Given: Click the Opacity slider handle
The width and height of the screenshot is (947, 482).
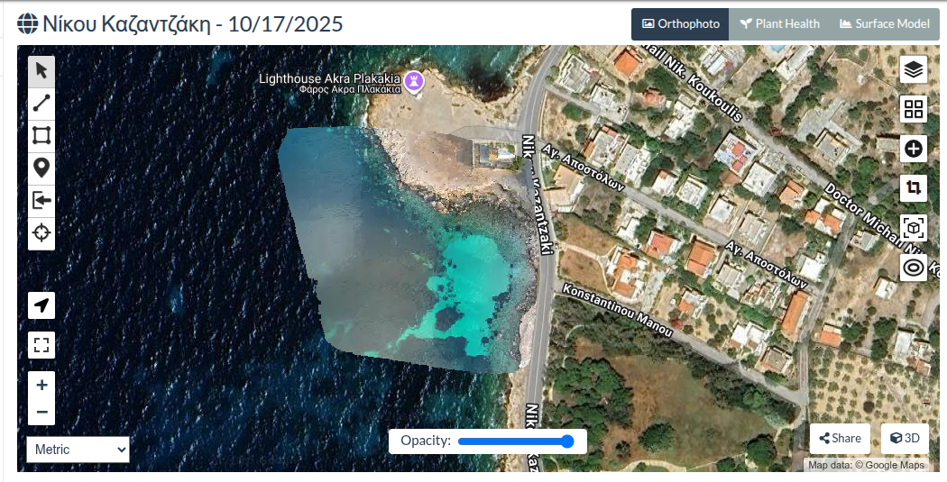Looking at the screenshot, I should (x=567, y=441).
